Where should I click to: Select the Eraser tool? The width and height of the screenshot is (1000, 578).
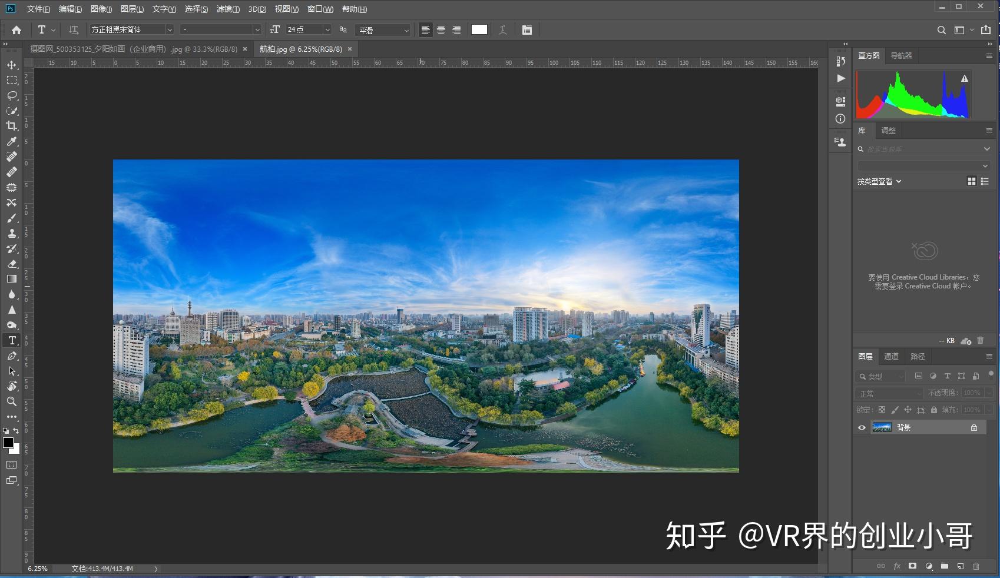[12, 264]
